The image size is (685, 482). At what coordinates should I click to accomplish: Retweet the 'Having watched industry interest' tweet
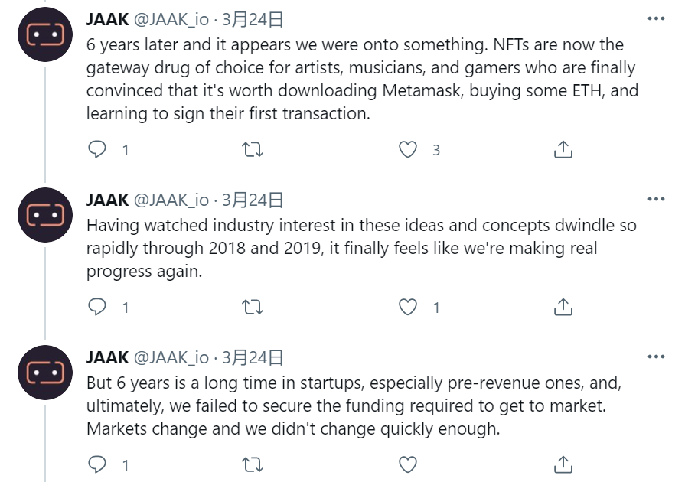click(x=252, y=307)
